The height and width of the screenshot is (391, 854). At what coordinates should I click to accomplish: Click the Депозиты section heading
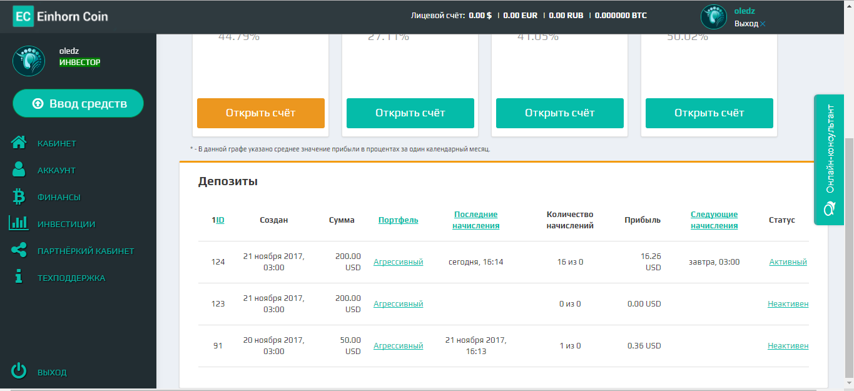click(228, 182)
